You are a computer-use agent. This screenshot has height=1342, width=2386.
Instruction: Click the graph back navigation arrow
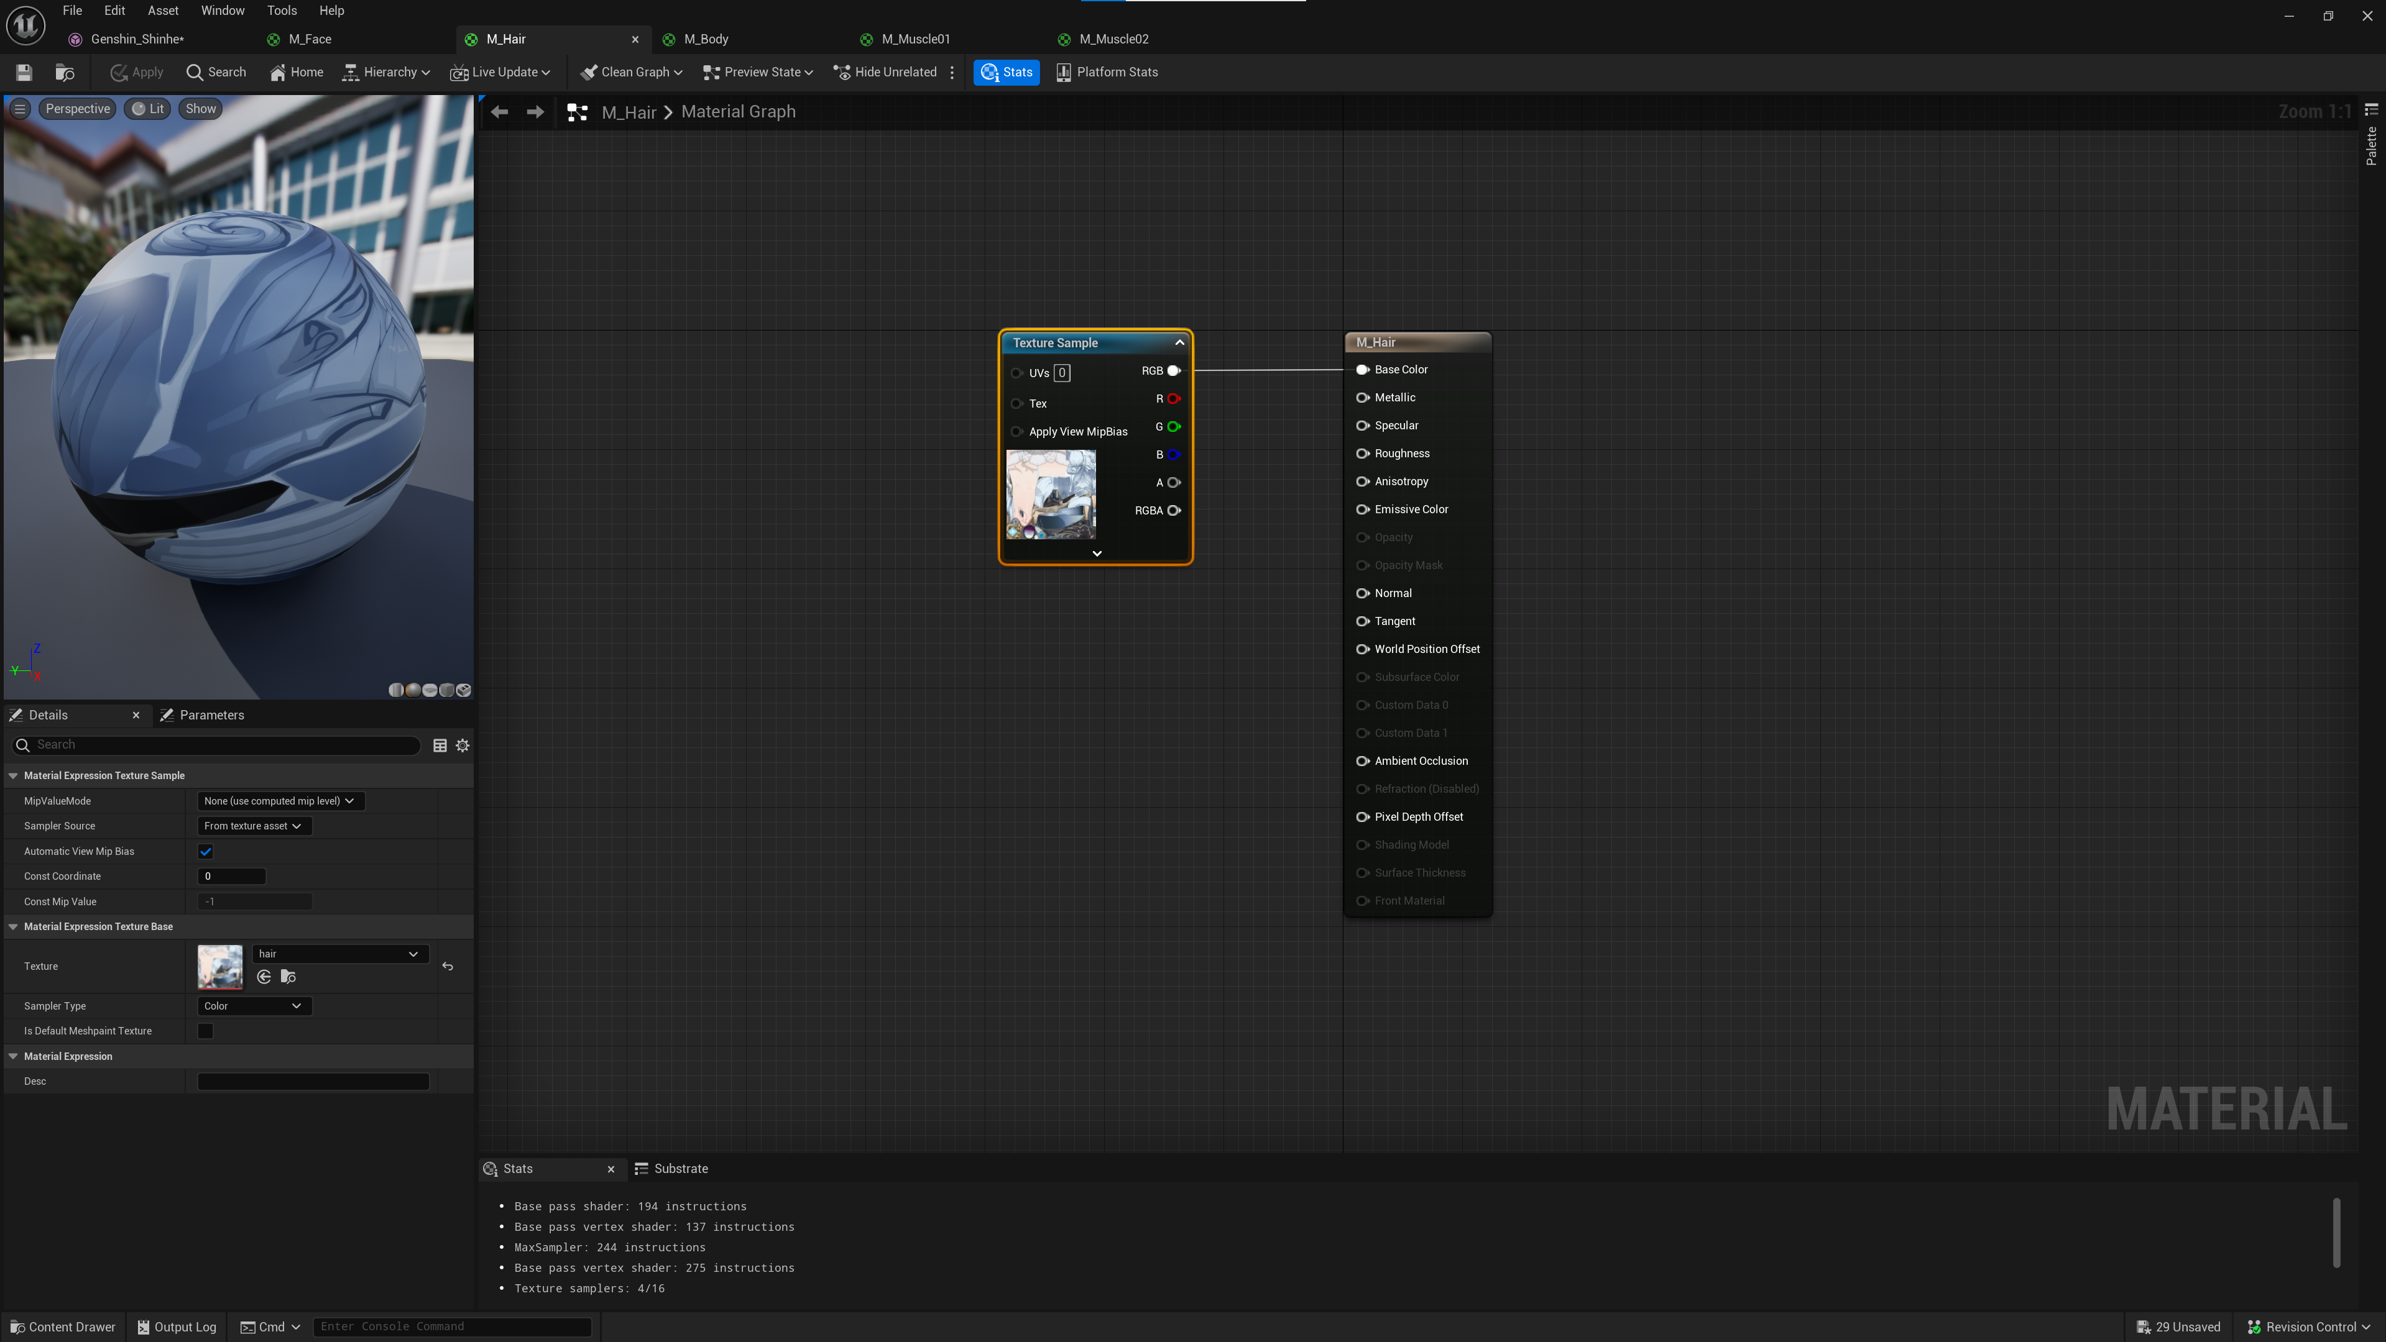(x=499, y=112)
